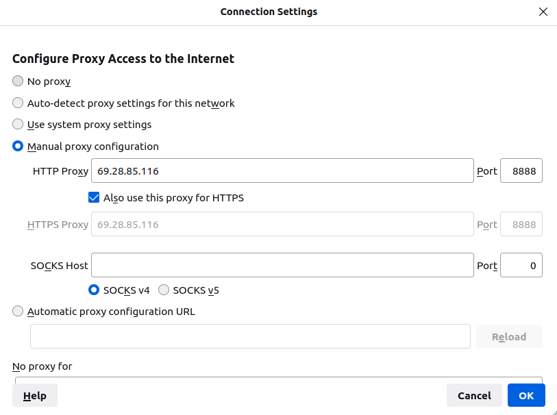
Task: Click the SOCKS Host input field
Action: pos(282,265)
